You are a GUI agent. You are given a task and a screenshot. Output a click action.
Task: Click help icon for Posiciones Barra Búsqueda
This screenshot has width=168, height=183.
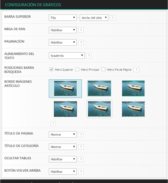(136, 69)
